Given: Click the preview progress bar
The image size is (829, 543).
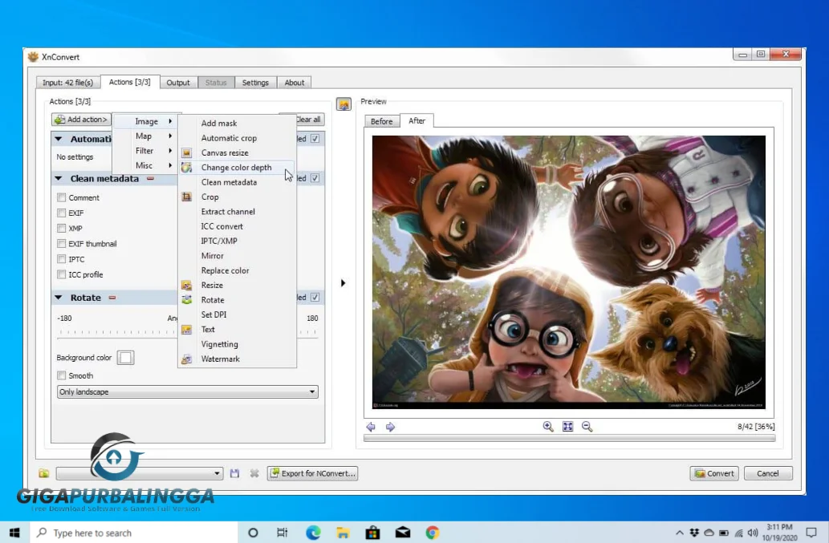Looking at the screenshot, I should [570, 438].
